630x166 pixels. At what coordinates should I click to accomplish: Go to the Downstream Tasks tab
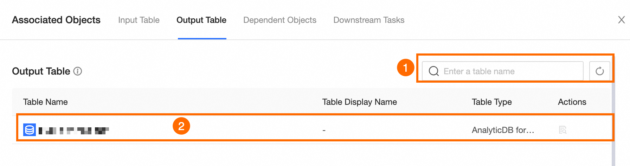(x=368, y=20)
